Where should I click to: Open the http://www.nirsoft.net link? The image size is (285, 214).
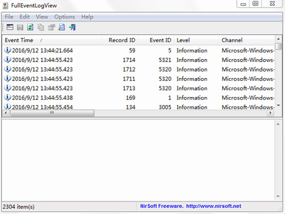tap(214, 206)
